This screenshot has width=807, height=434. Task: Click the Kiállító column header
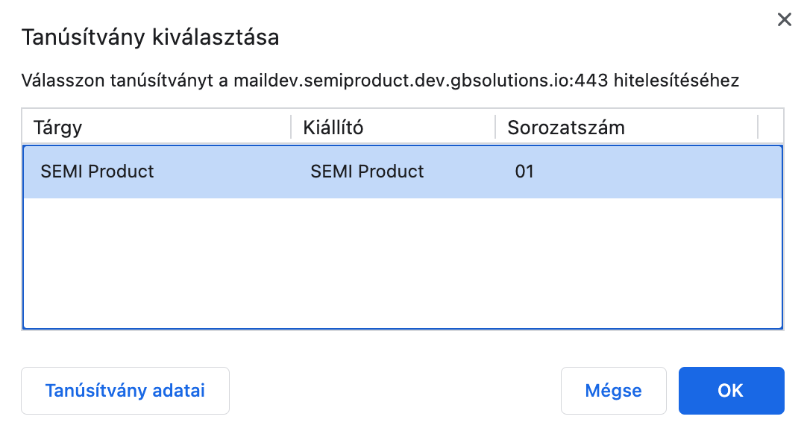(x=333, y=127)
